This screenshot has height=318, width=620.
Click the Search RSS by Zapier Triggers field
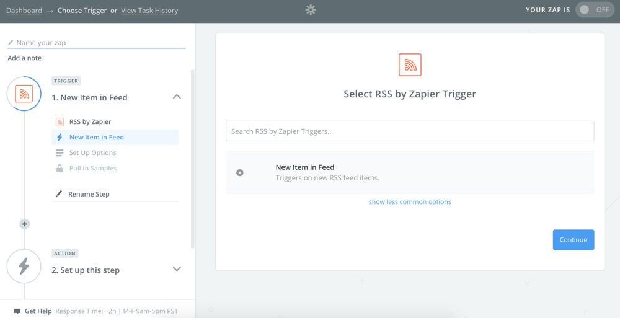(410, 131)
